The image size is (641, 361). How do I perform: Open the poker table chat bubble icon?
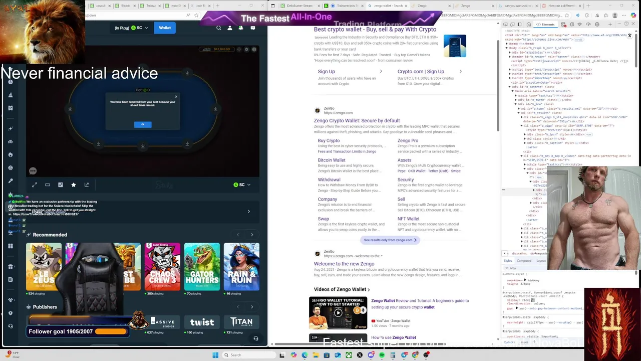(33, 171)
